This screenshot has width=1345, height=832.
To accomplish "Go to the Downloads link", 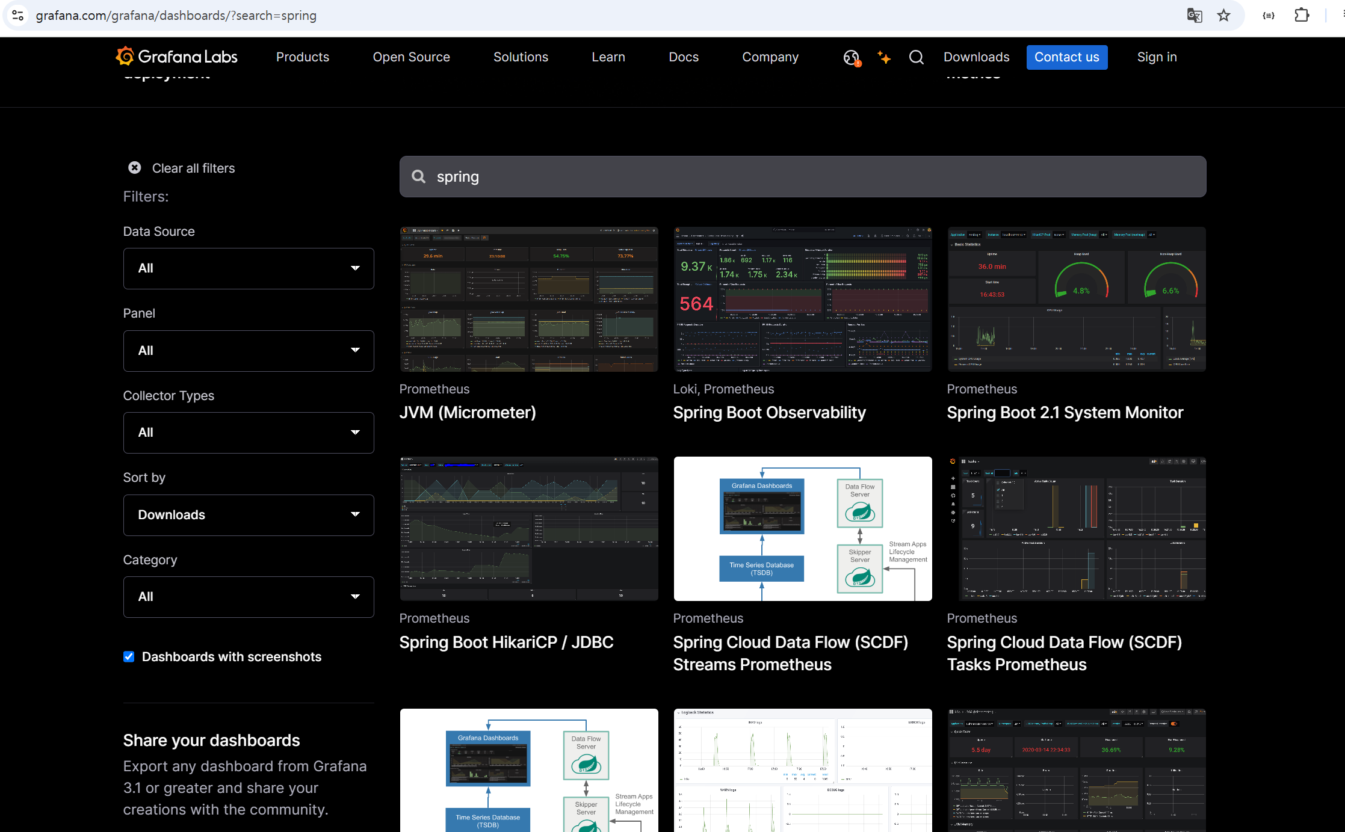I will (977, 57).
